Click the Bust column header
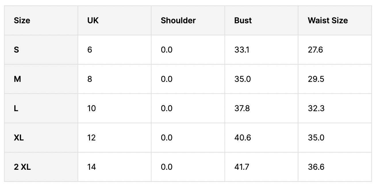The width and height of the screenshot is (376, 189). click(243, 21)
